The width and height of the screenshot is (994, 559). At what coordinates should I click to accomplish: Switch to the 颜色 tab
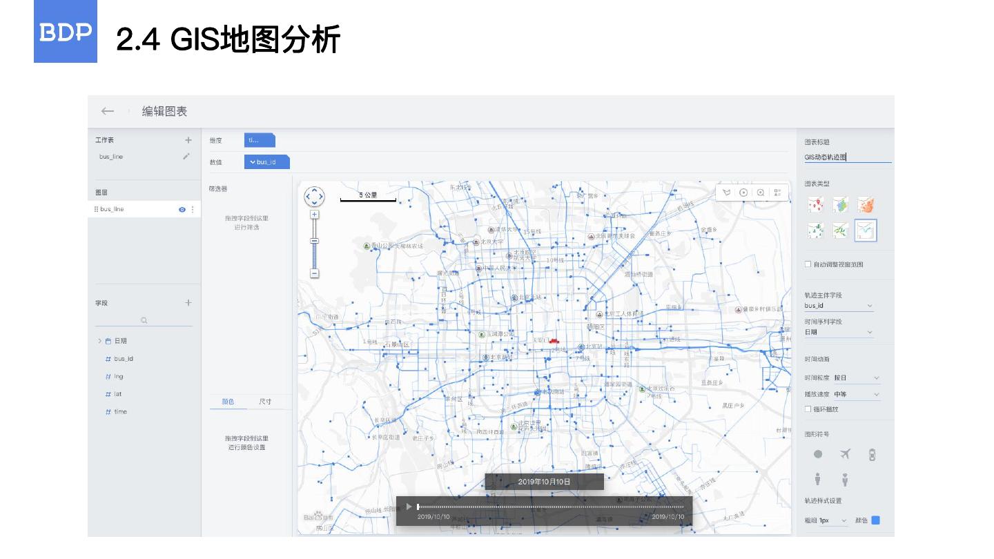click(x=228, y=402)
